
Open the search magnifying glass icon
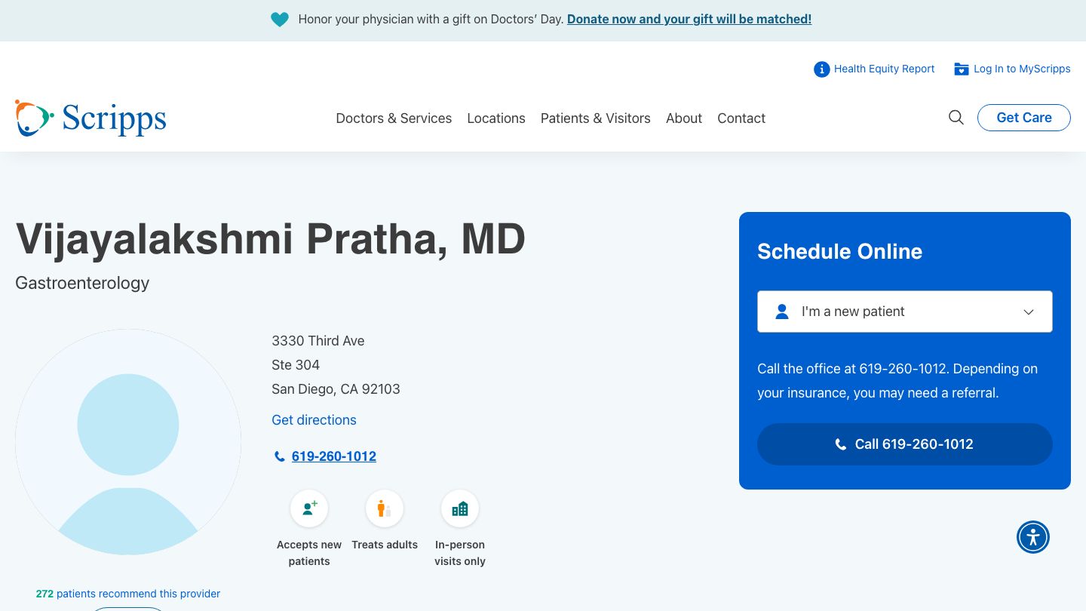click(956, 118)
